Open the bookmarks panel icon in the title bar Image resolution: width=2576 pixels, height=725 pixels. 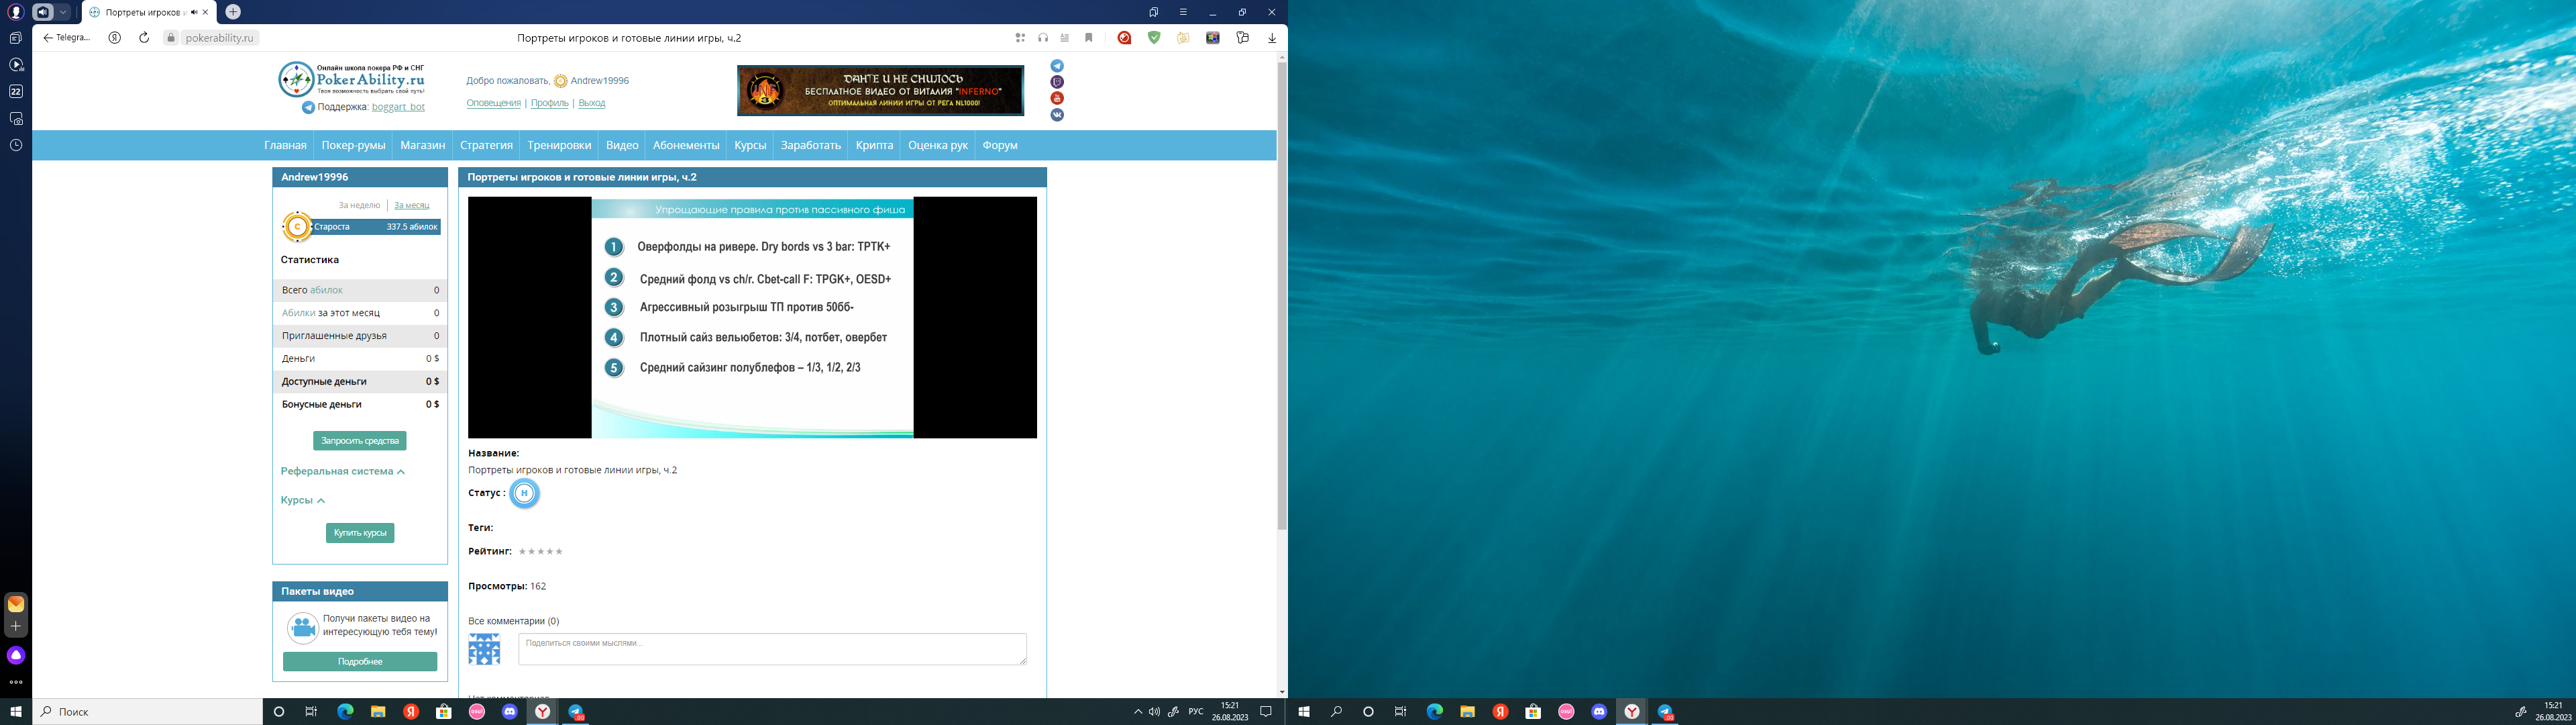[x=1154, y=12]
